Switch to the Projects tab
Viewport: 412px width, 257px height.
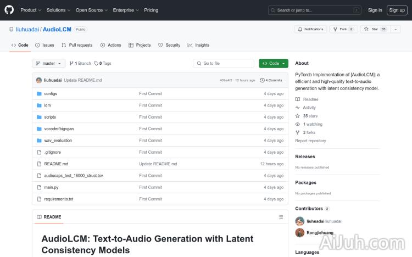coord(140,45)
